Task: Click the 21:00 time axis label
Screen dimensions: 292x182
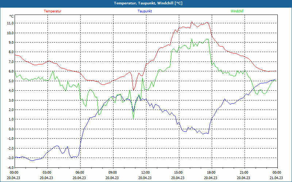Action: (244, 173)
